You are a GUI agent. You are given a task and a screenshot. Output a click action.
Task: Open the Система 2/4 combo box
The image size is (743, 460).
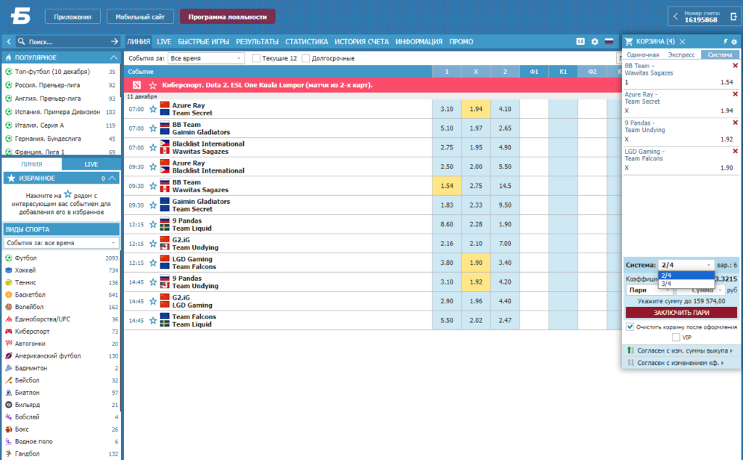pyautogui.click(x=686, y=266)
